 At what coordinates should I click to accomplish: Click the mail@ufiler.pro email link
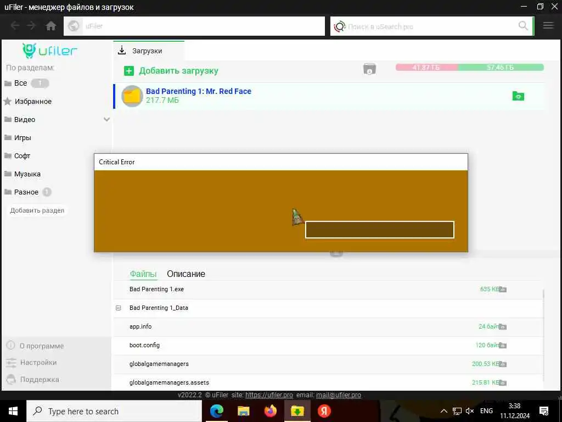pos(338,395)
